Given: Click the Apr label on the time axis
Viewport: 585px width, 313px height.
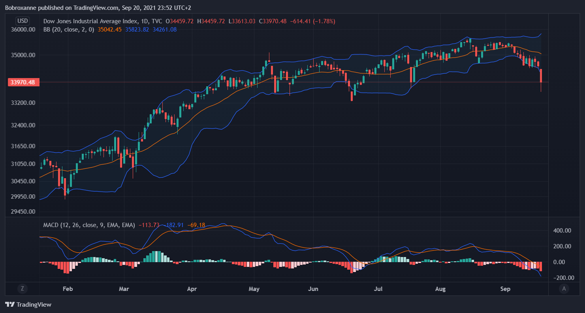Looking at the screenshot, I should click(192, 289).
